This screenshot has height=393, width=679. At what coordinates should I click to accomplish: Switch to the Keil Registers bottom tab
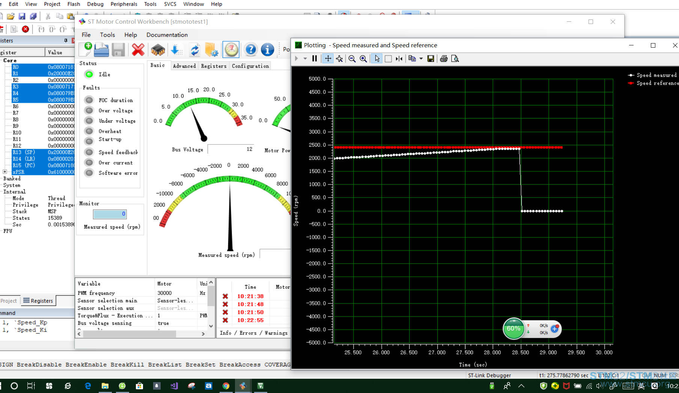tap(38, 301)
